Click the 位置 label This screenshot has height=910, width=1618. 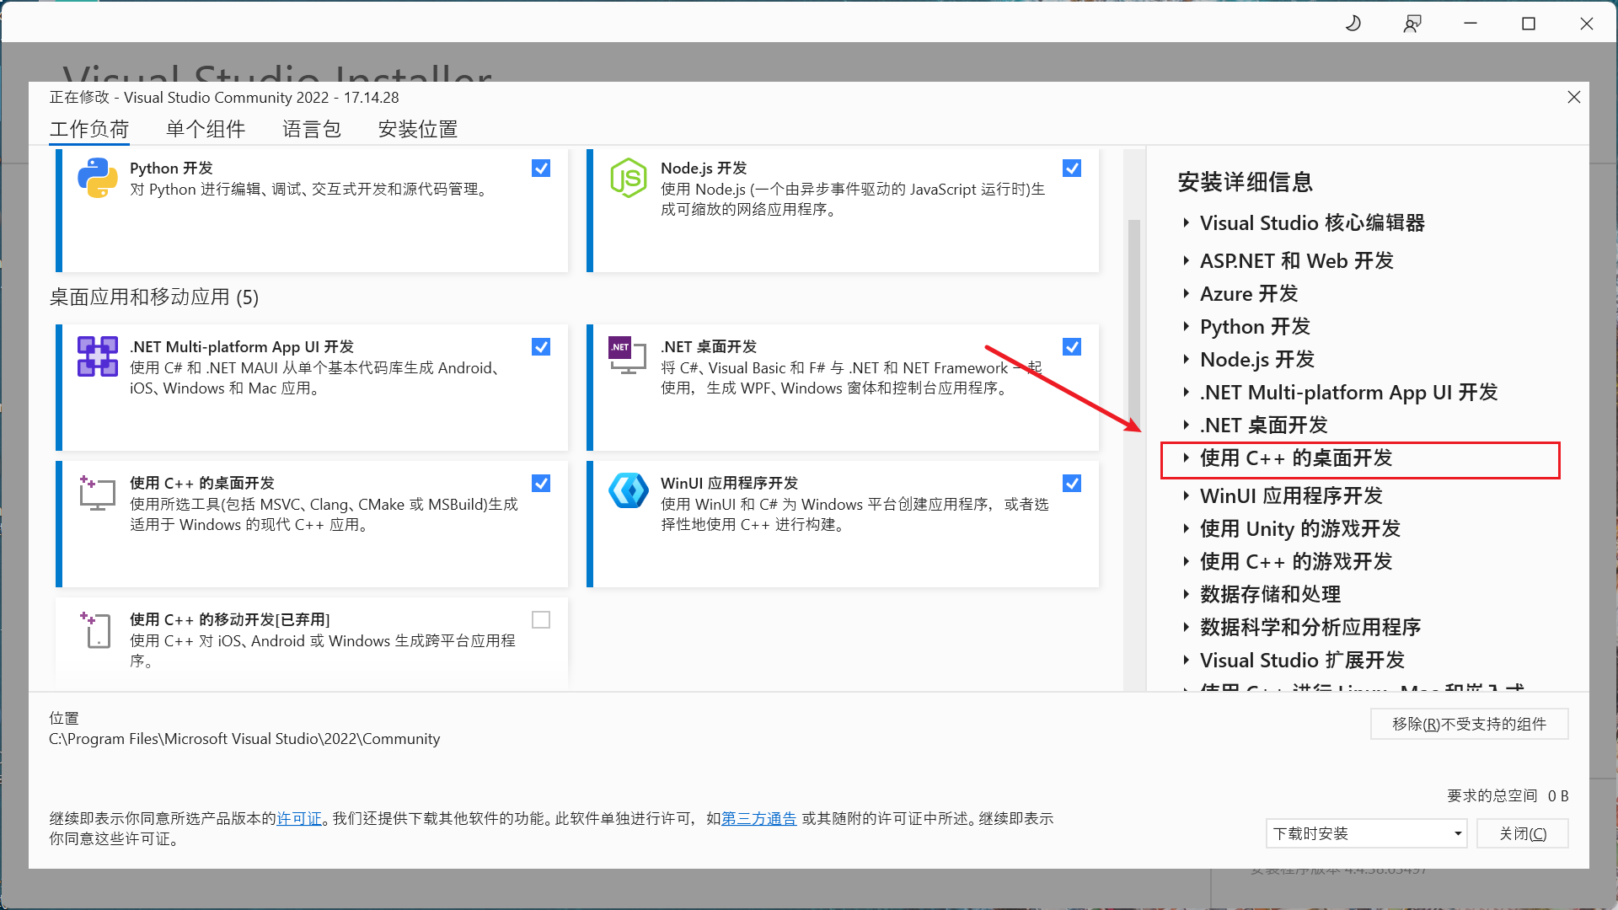(x=64, y=719)
